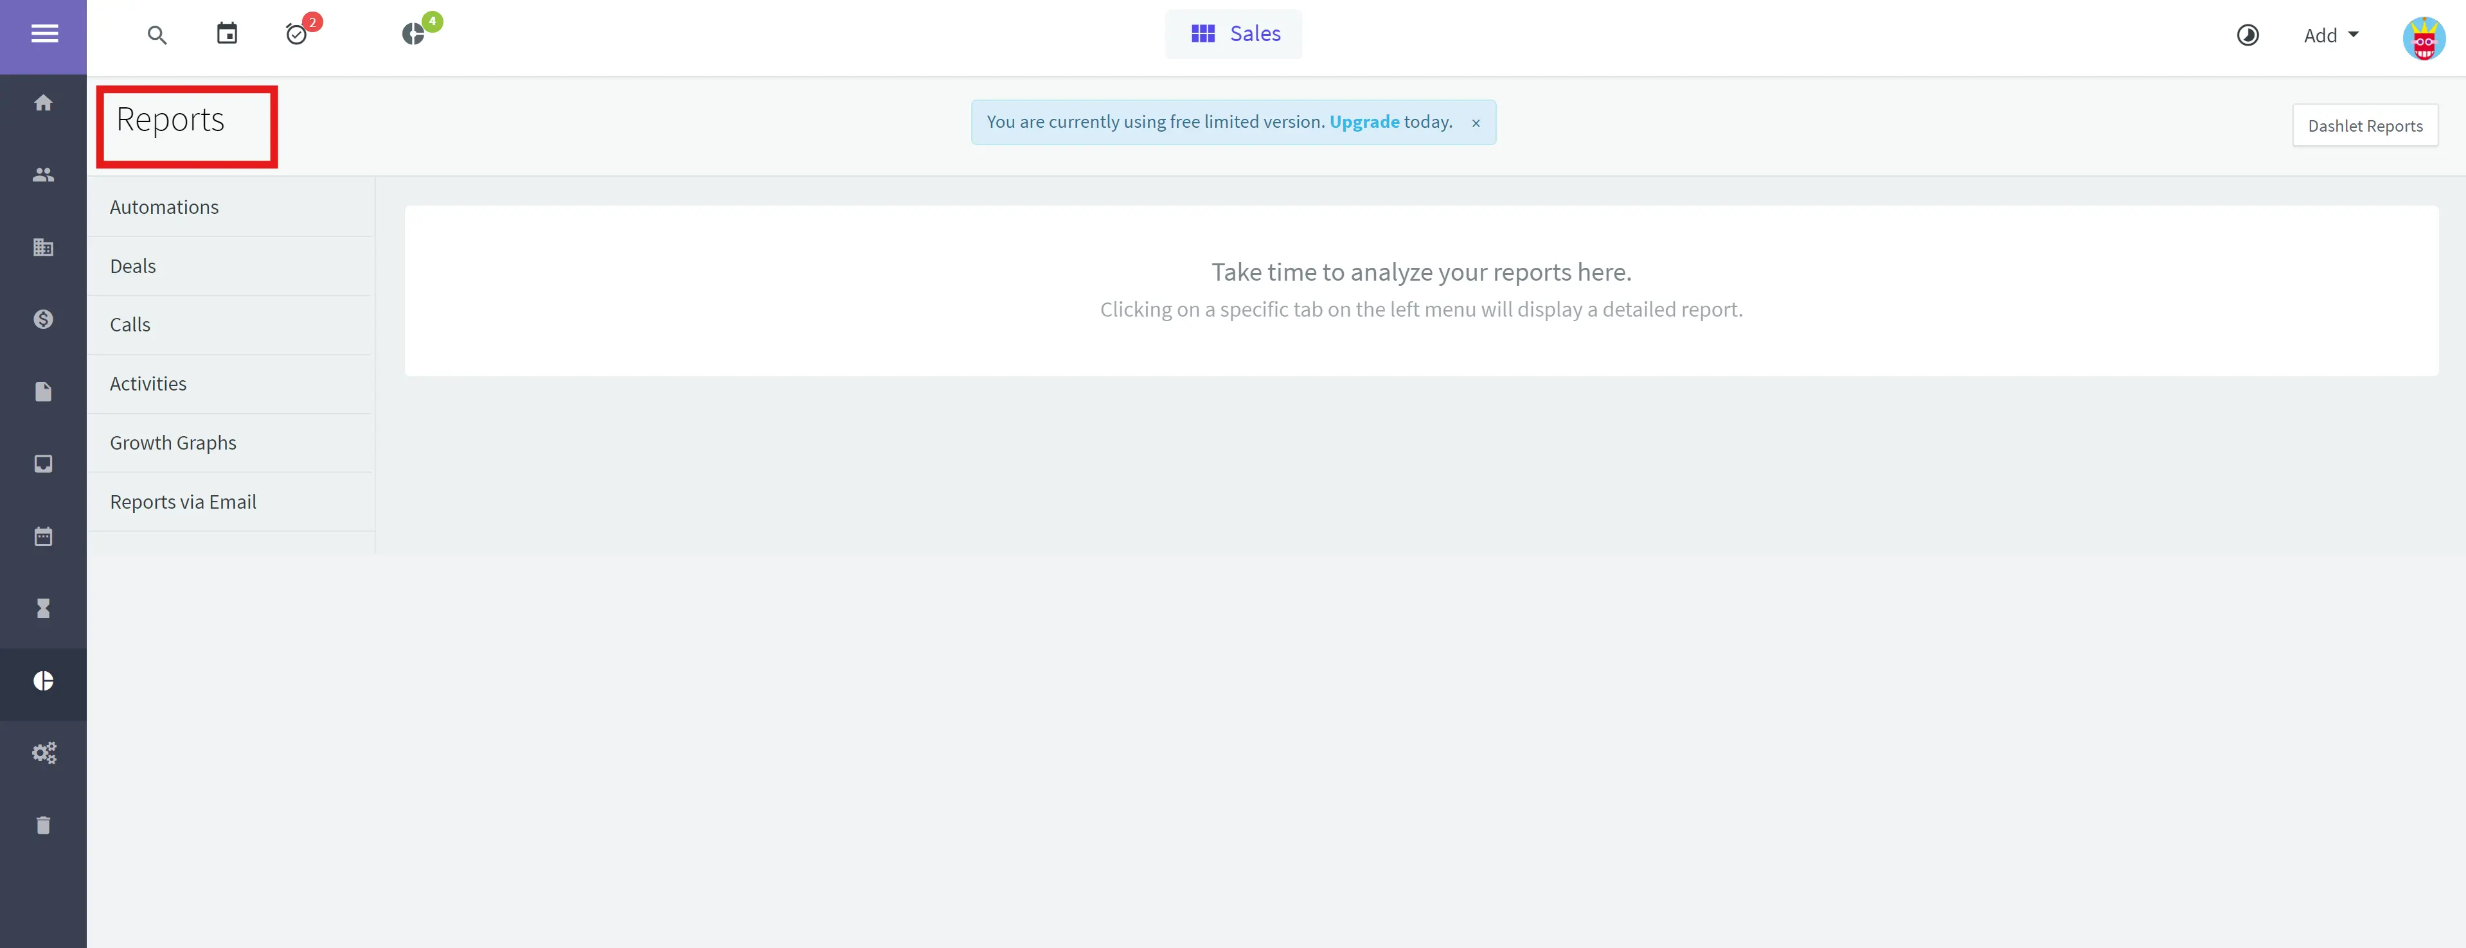Open the Sales app switcher
The image size is (2466, 948).
pyautogui.click(x=1233, y=35)
